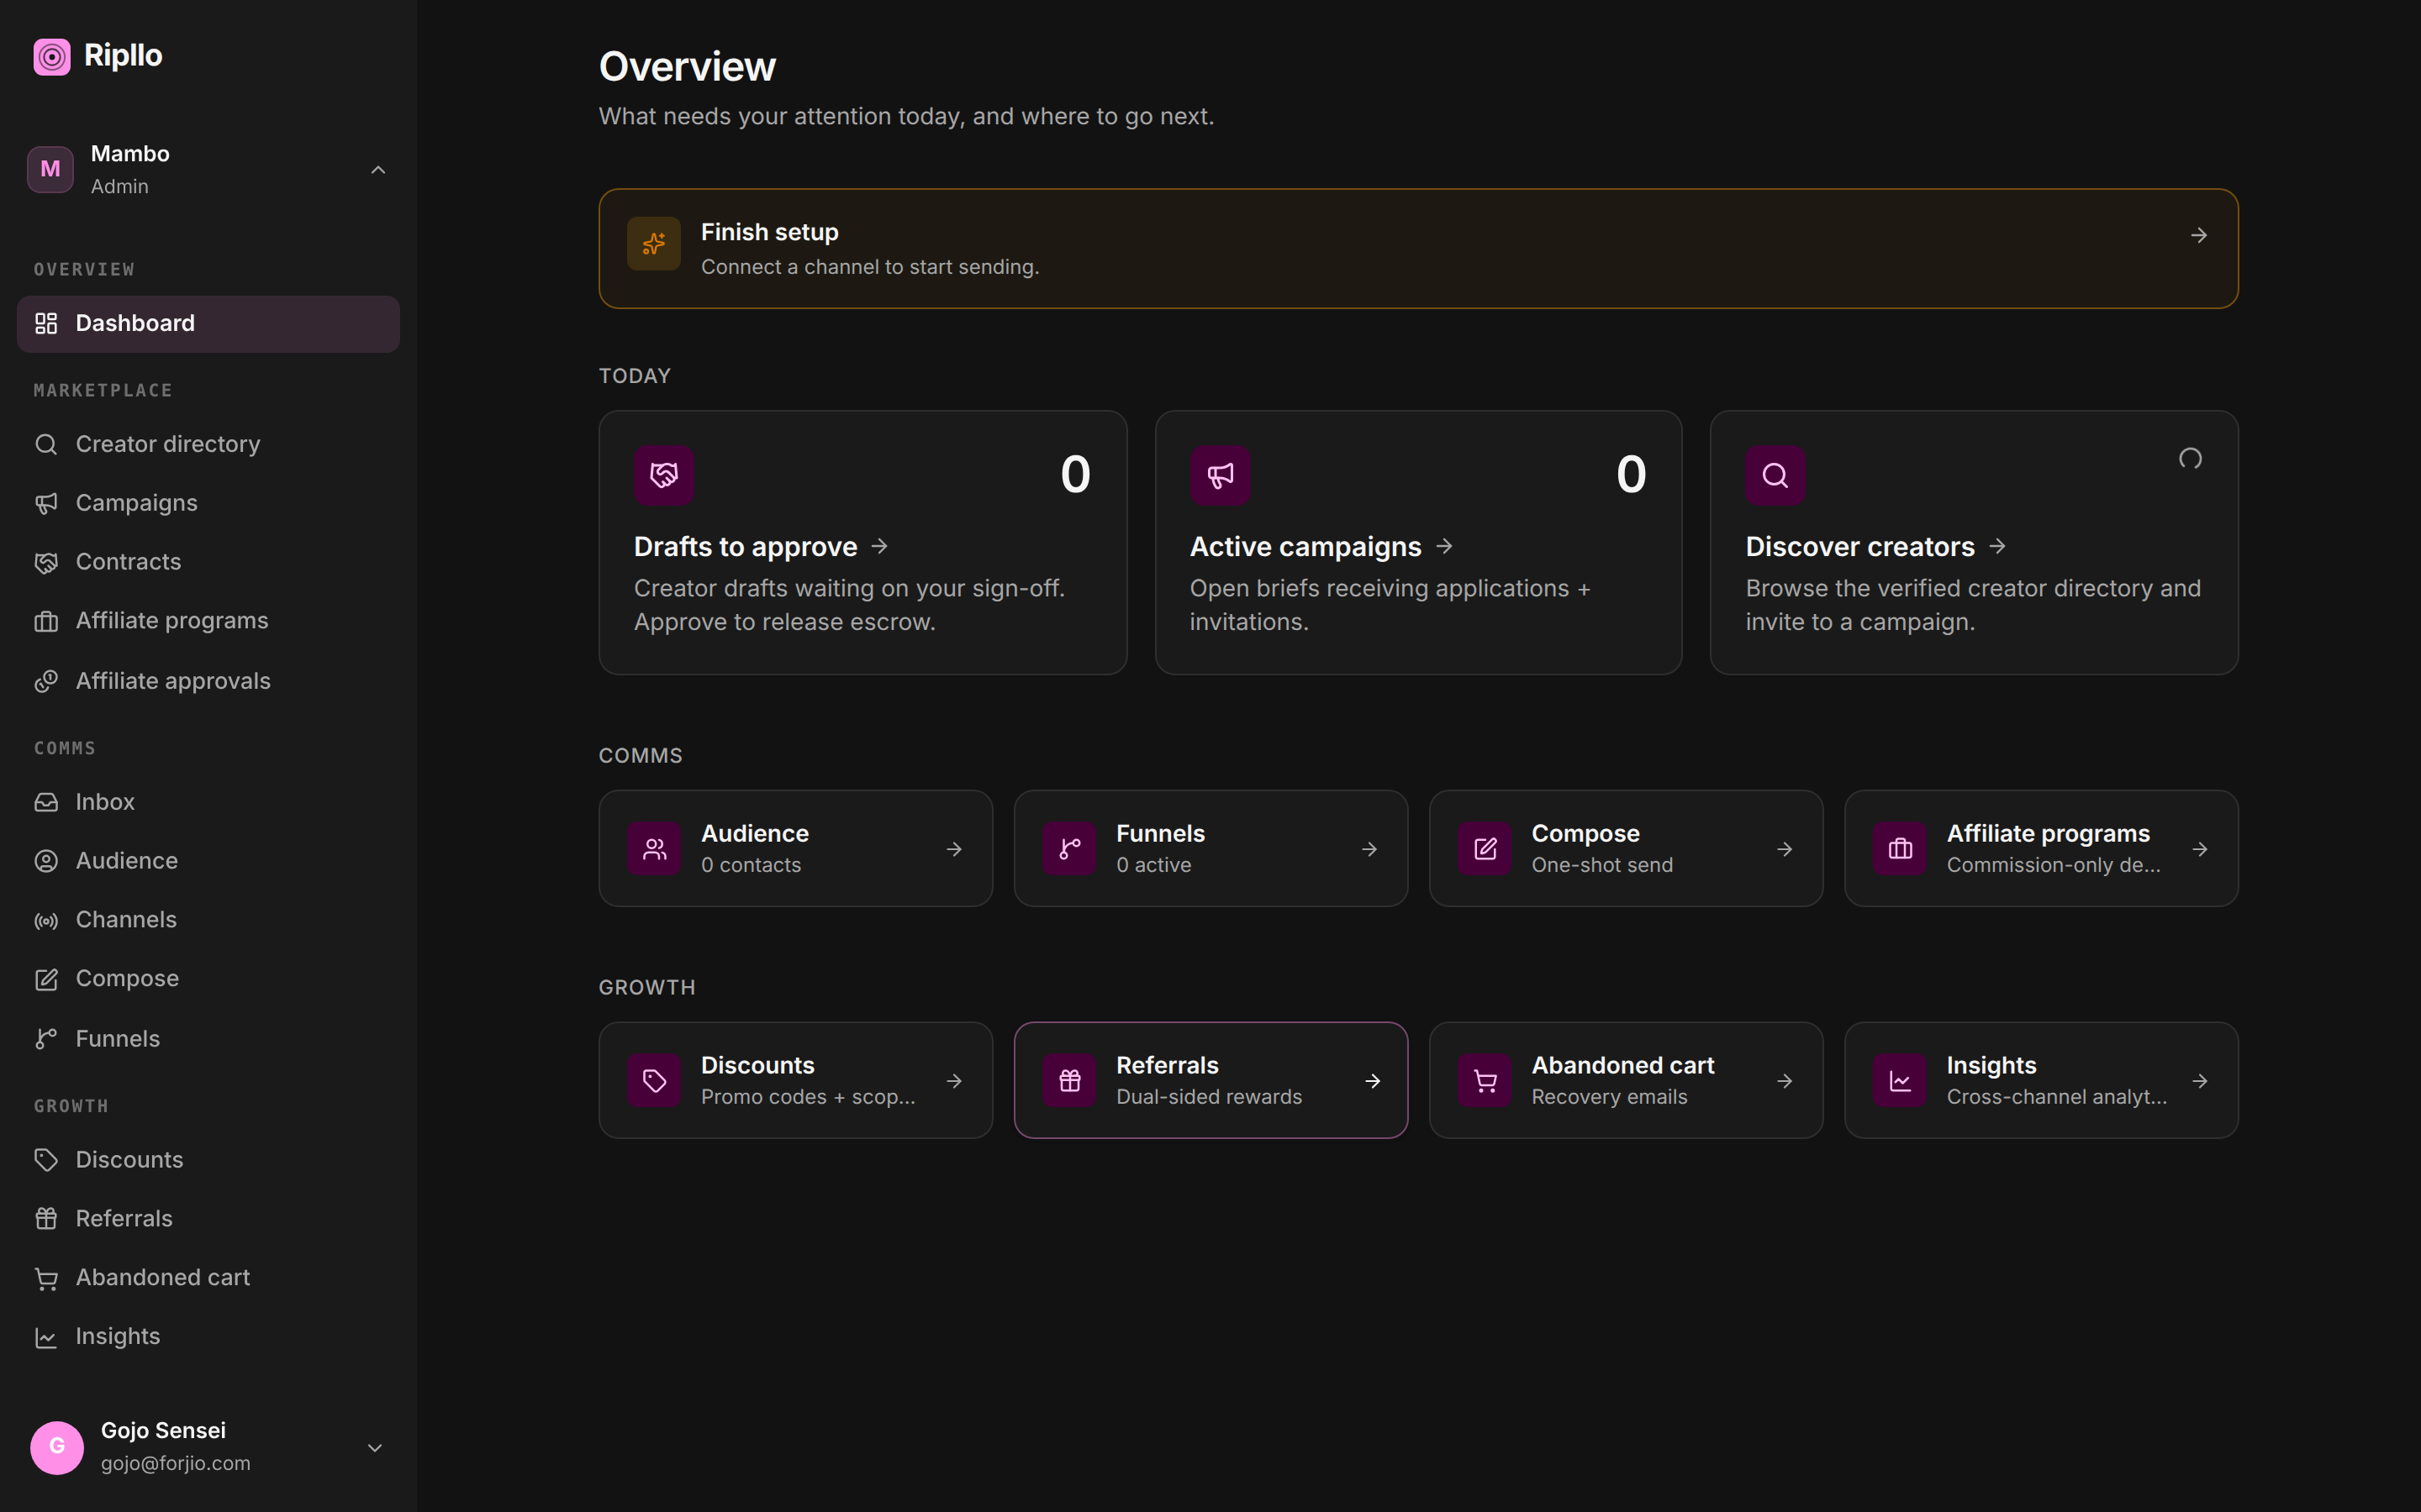Collapse the Mambo workspace switcher chevron
2421x1512 pixels.
point(378,170)
